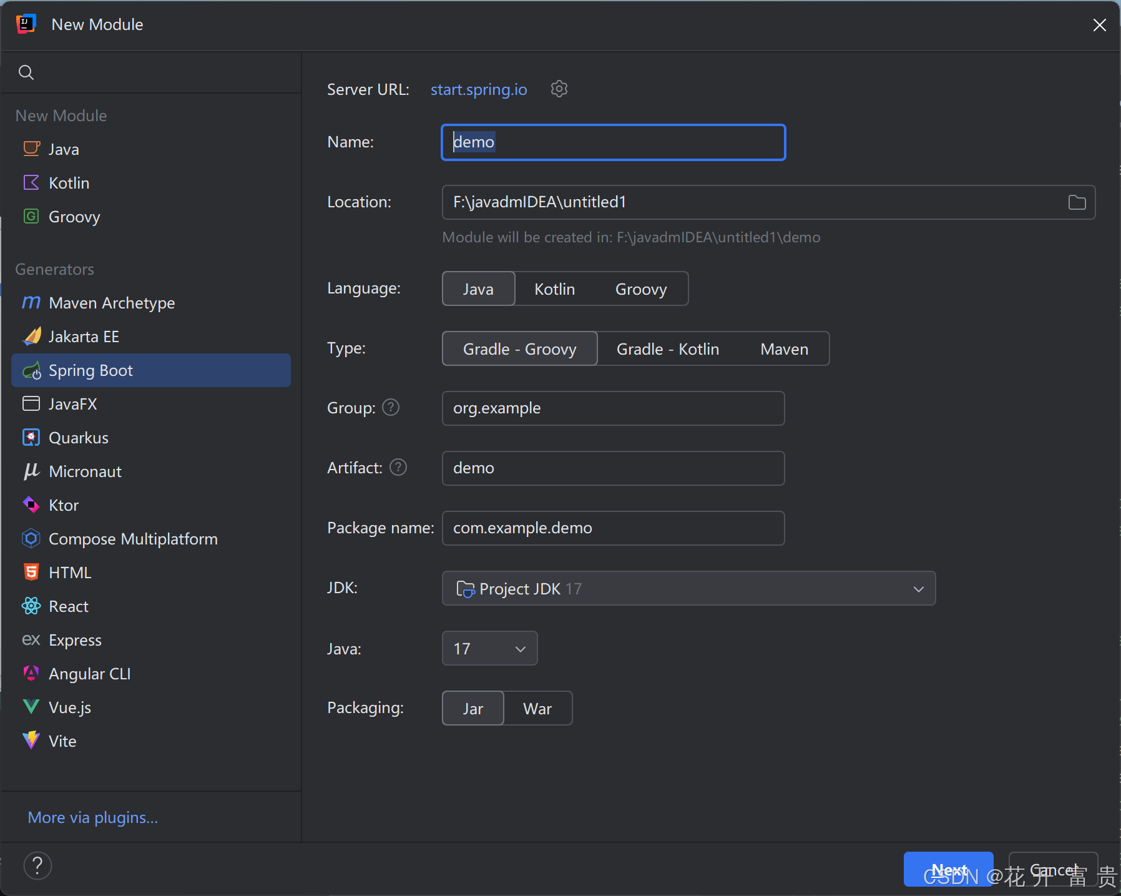Choose Maven build type
1121x896 pixels.
pos(785,348)
